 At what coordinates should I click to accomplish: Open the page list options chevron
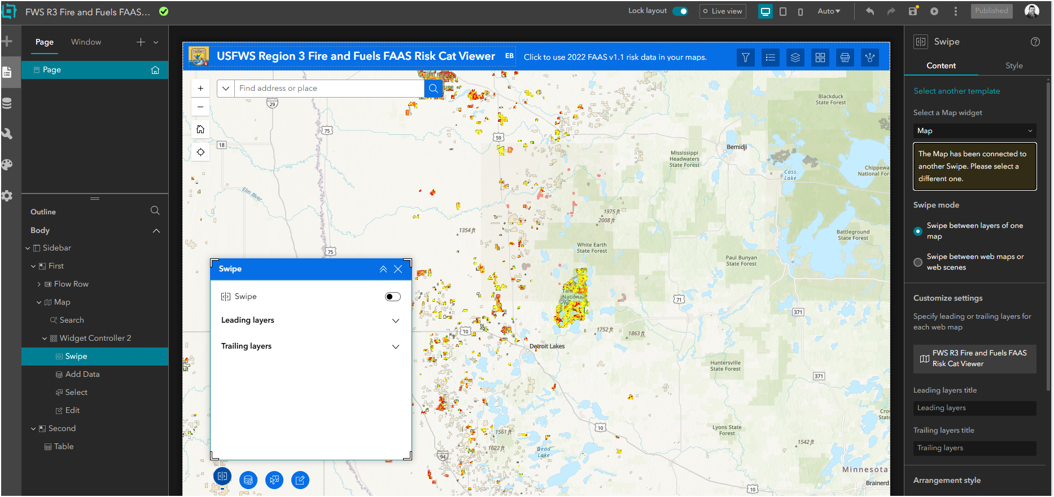[156, 42]
